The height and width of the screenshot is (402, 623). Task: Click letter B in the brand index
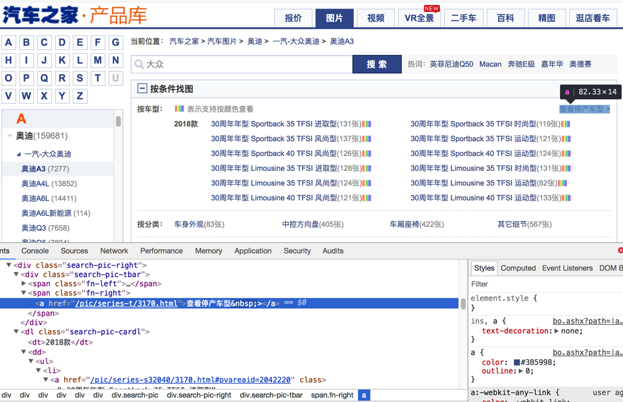[x=26, y=42]
